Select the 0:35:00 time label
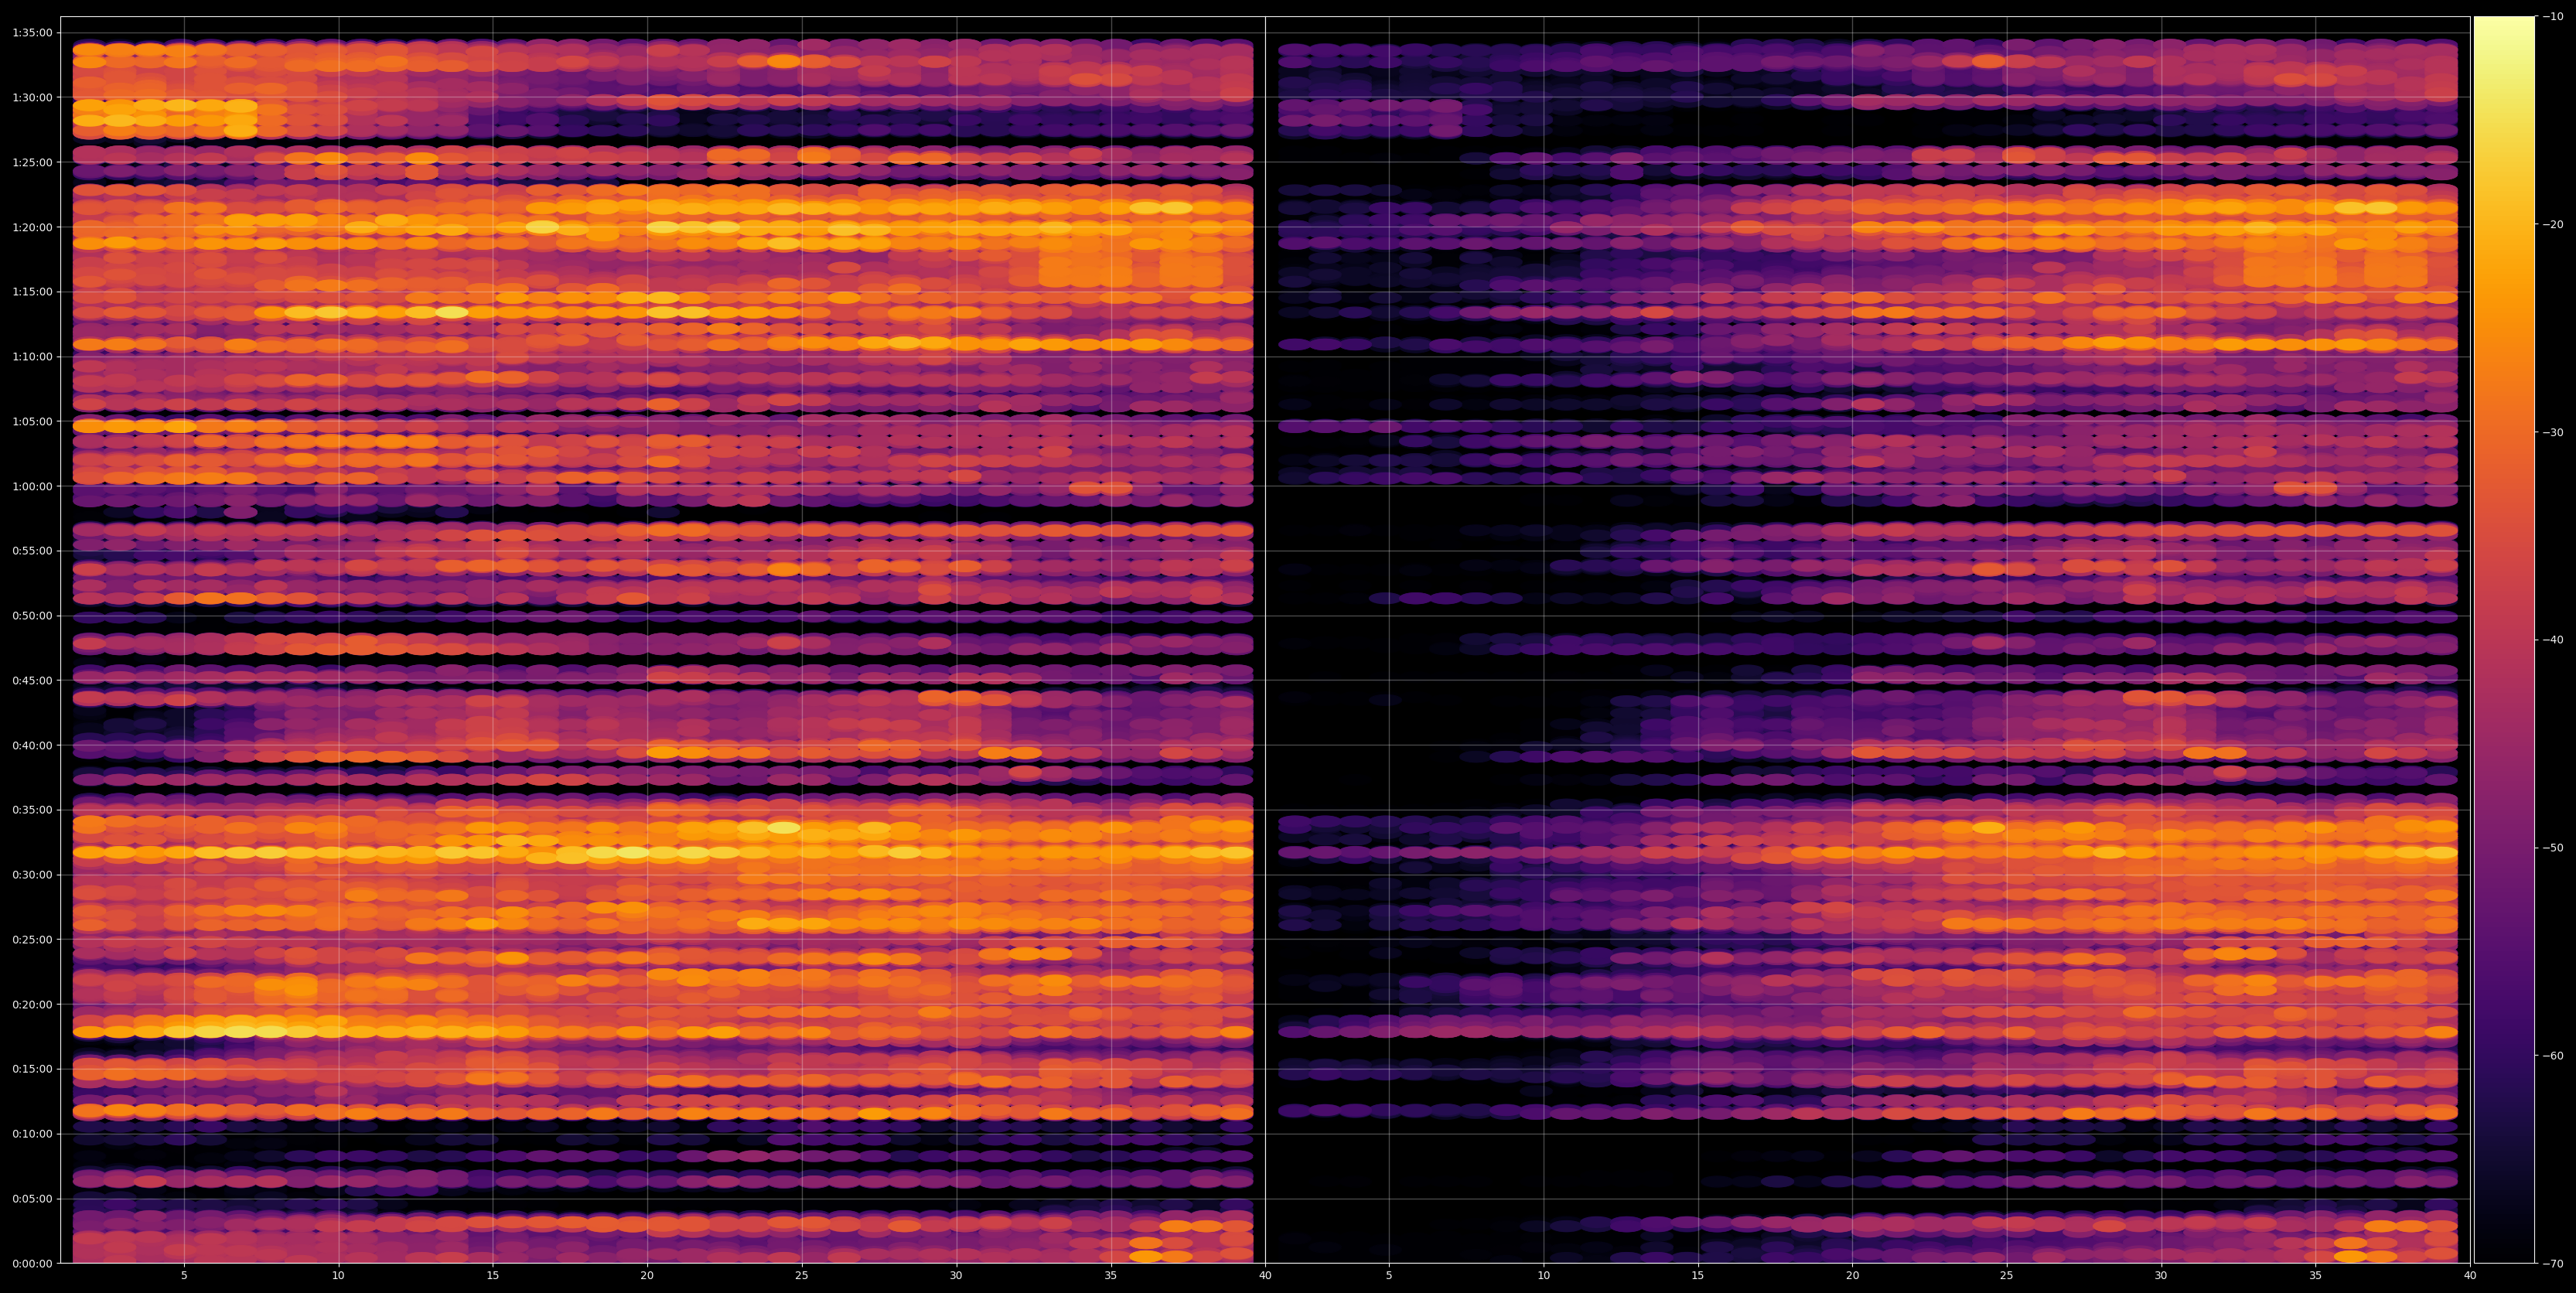The height and width of the screenshot is (1293, 2576). [x=31, y=810]
